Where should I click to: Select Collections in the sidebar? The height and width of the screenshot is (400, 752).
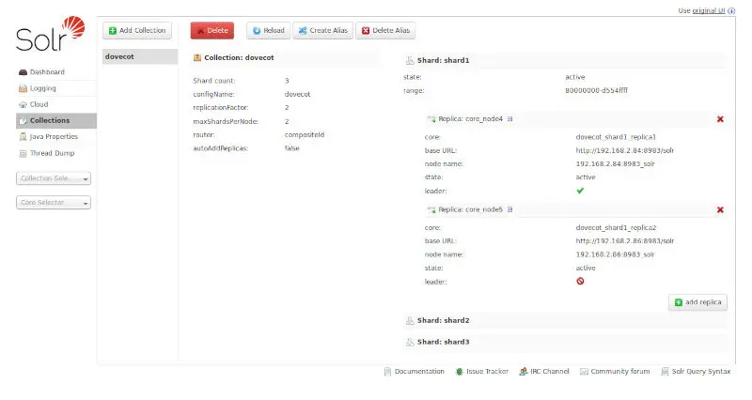56,121
